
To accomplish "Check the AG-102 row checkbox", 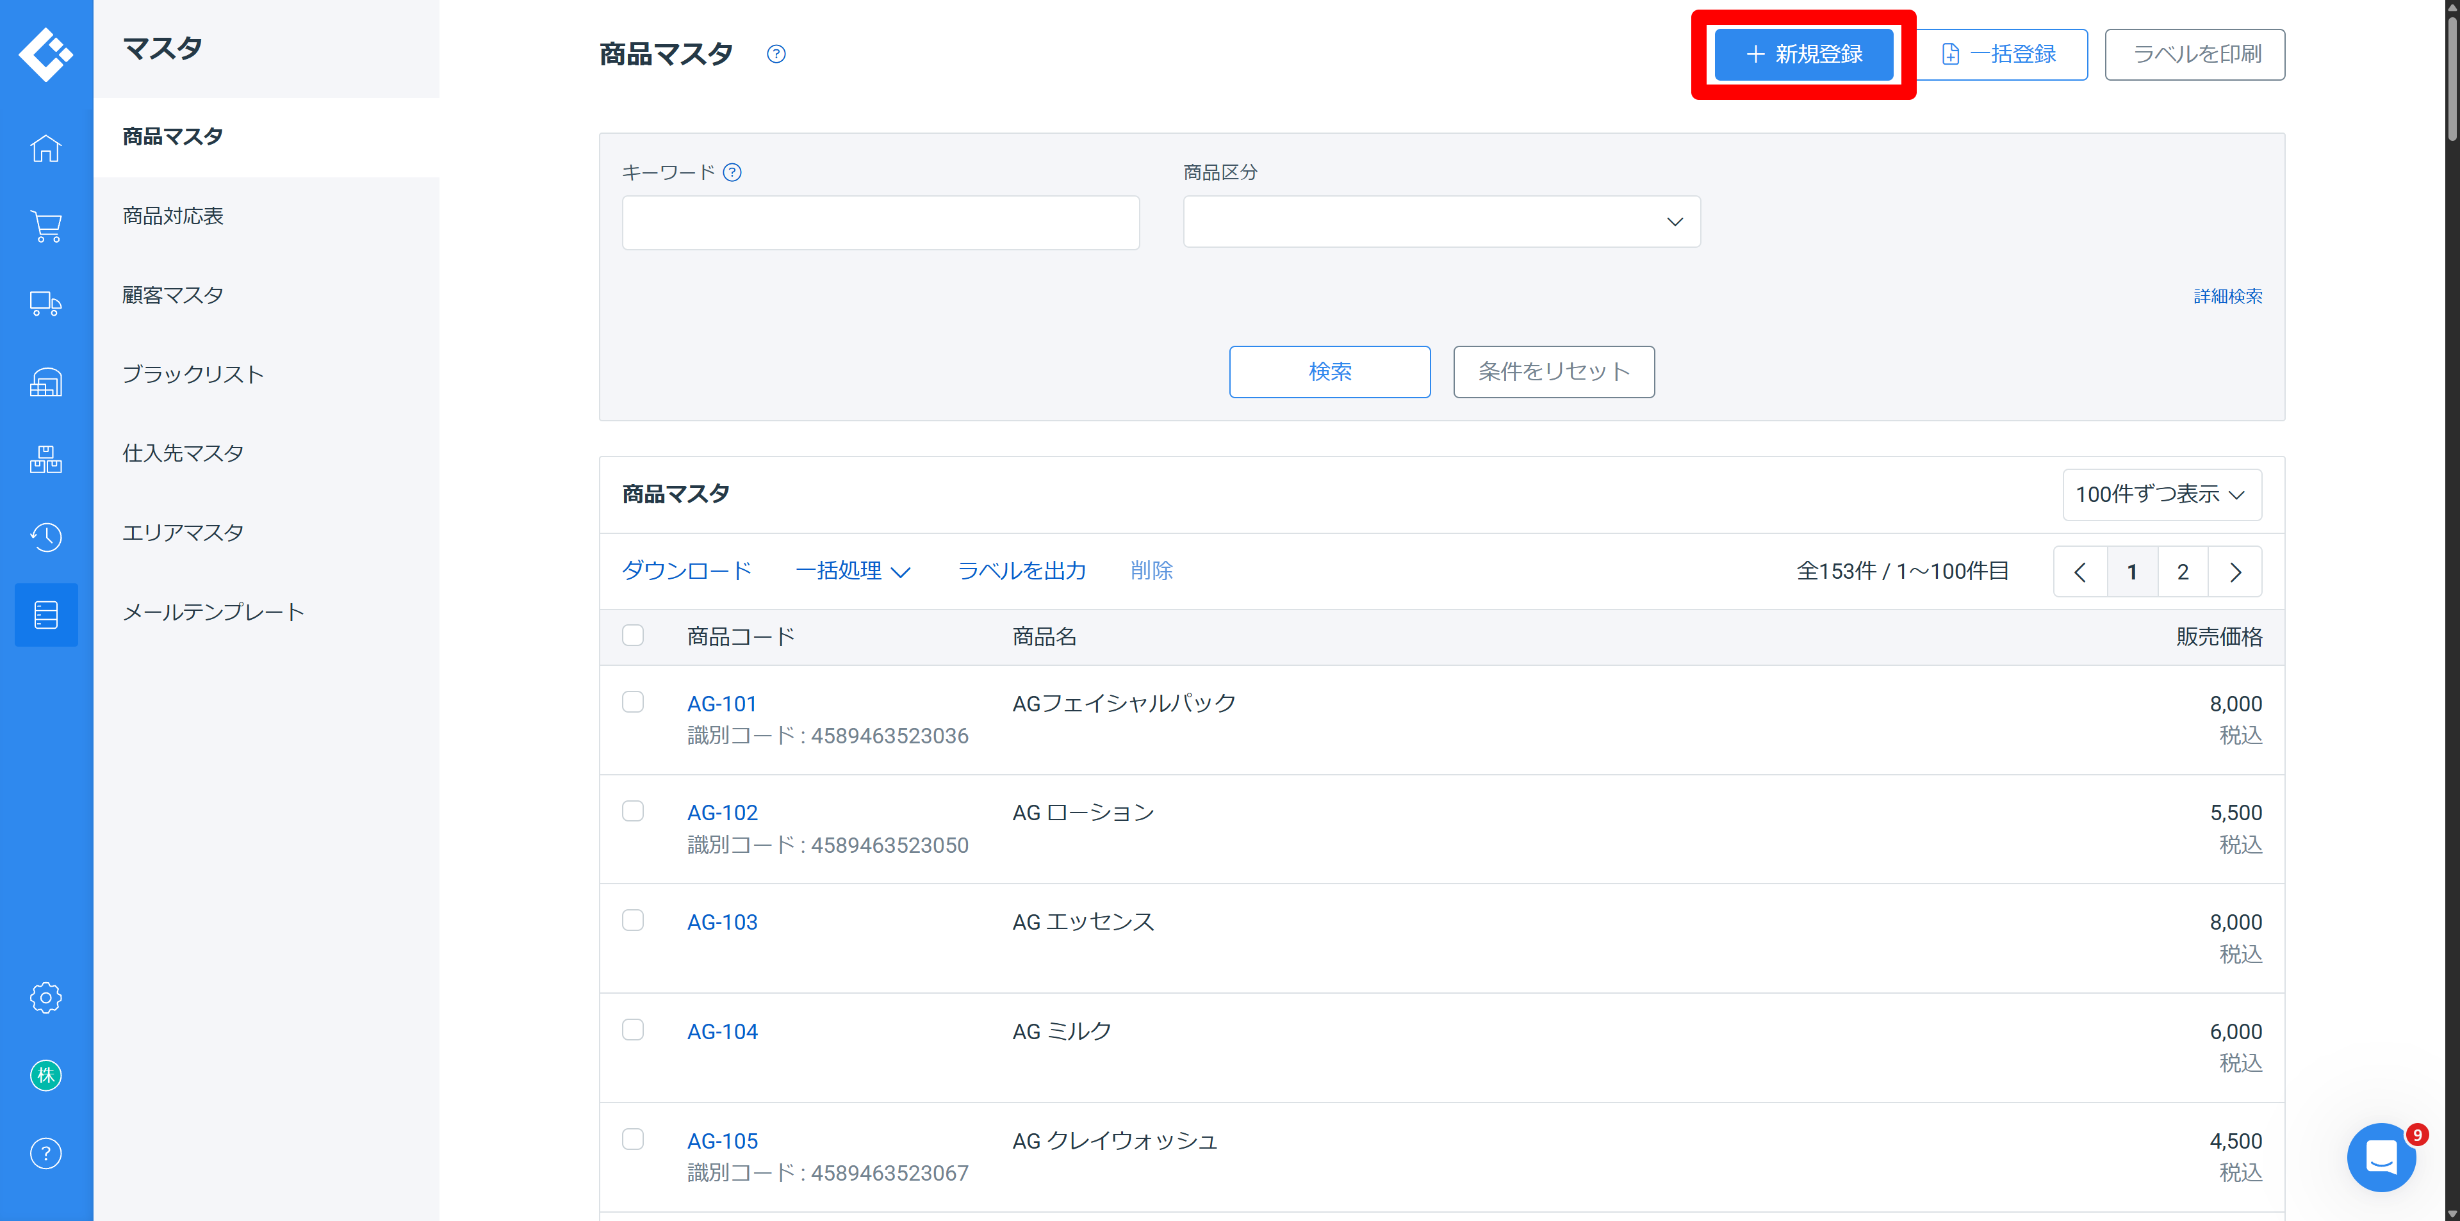I will 633,811.
